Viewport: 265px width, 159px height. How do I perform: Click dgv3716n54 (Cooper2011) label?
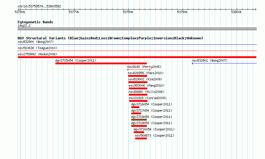152,104
